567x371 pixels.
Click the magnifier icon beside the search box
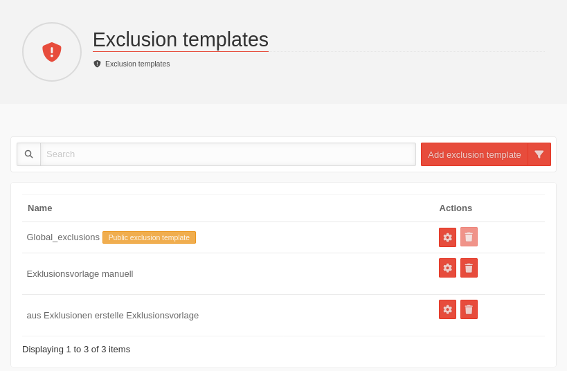tap(29, 154)
